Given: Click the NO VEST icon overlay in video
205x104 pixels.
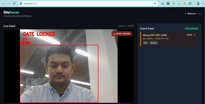Looking at the screenshot, I should click(x=25, y=41).
